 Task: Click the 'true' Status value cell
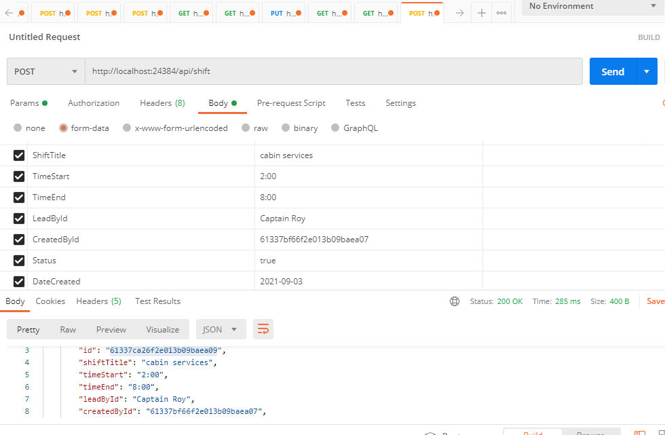point(368,261)
